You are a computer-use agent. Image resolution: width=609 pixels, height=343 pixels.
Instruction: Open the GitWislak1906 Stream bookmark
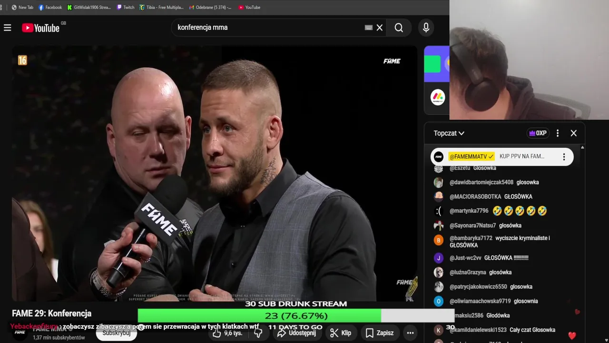[89, 7]
